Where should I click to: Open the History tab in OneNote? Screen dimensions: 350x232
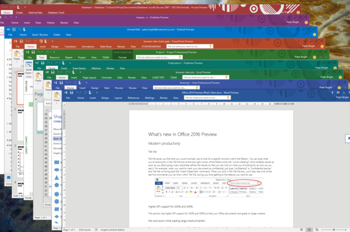click(x=50, y=23)
